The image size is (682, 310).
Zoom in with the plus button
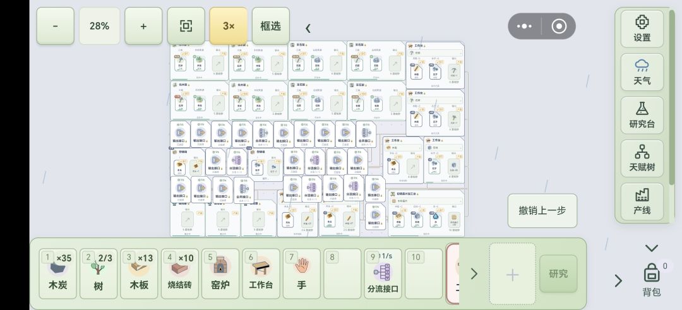143,26
